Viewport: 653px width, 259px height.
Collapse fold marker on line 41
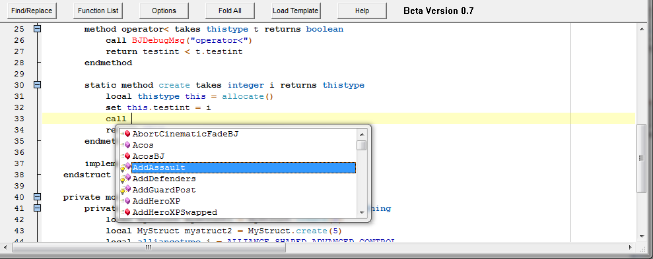(x=38, y=208)
